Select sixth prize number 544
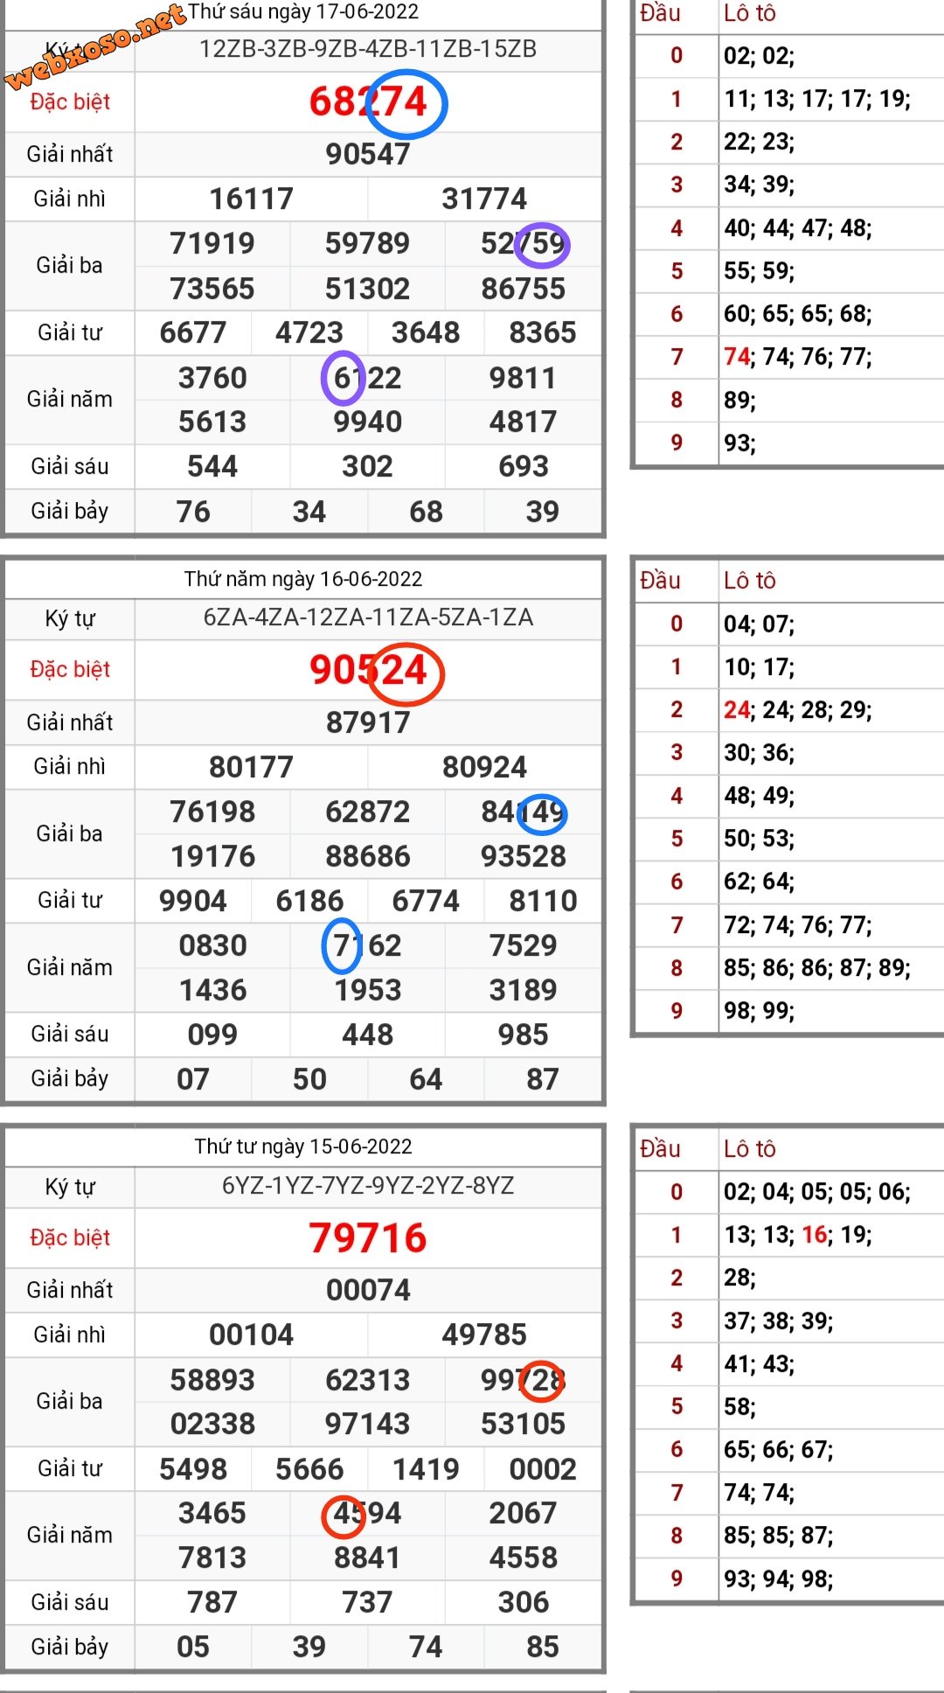The width and height of the screenshot is (944, 1693). (212, 466)
